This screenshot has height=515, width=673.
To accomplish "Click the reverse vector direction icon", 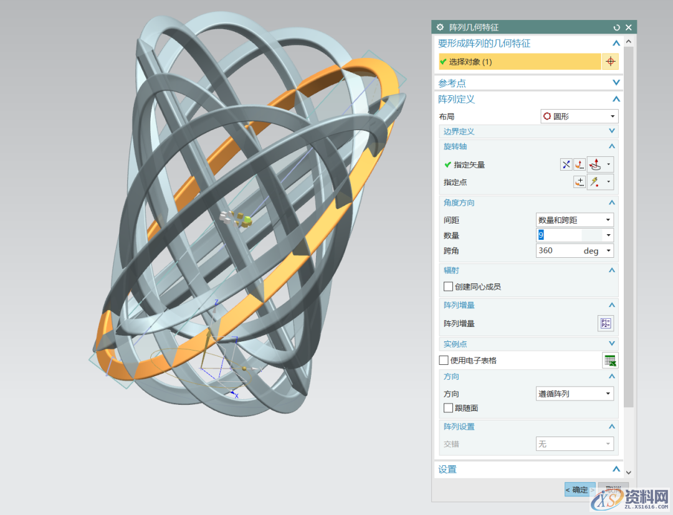I will tap(566, 164).
